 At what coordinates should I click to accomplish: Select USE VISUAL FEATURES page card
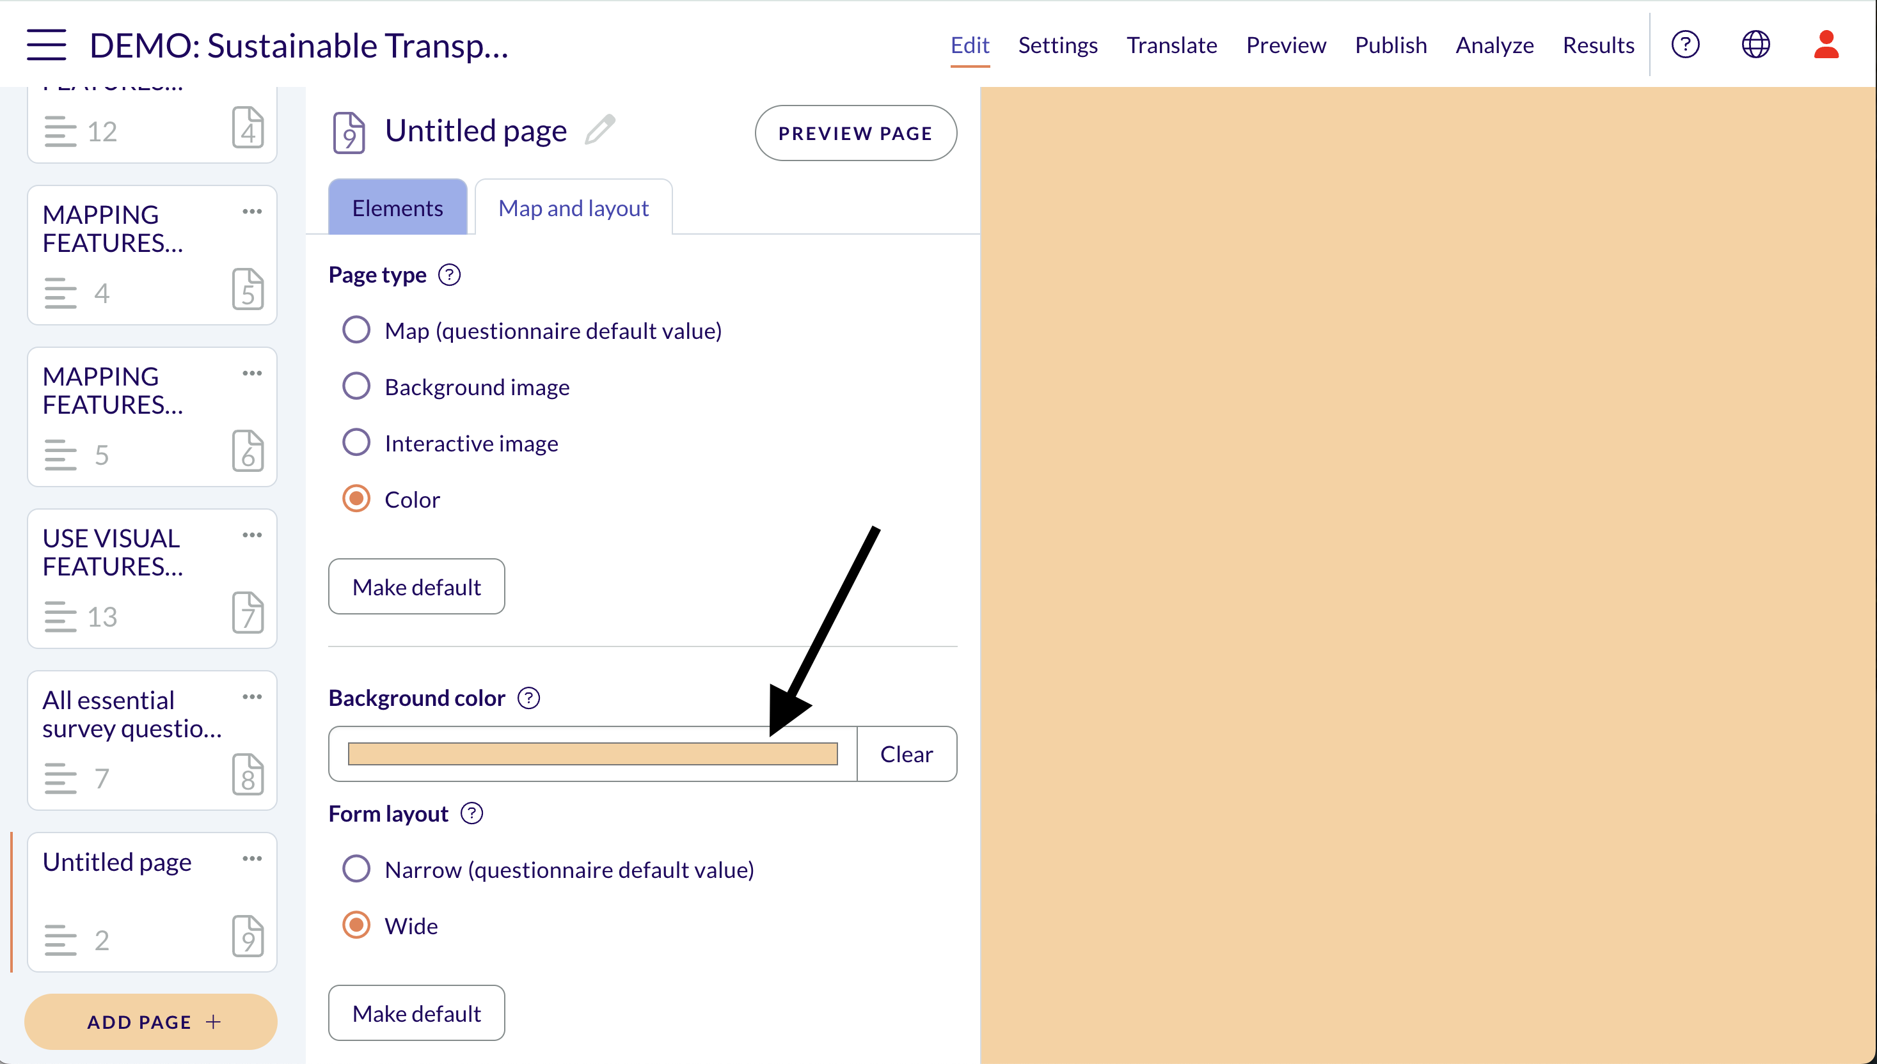click(x=152, y=579)
